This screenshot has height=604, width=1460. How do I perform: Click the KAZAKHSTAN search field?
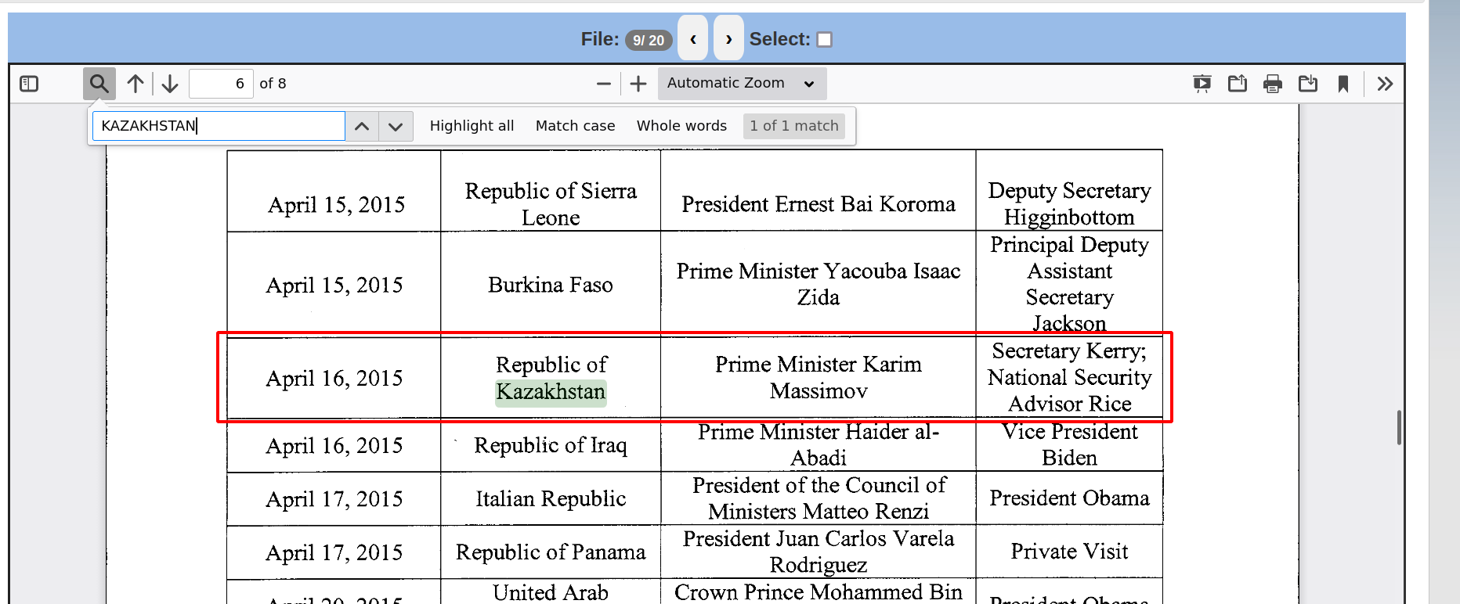[x=219, y=126]
